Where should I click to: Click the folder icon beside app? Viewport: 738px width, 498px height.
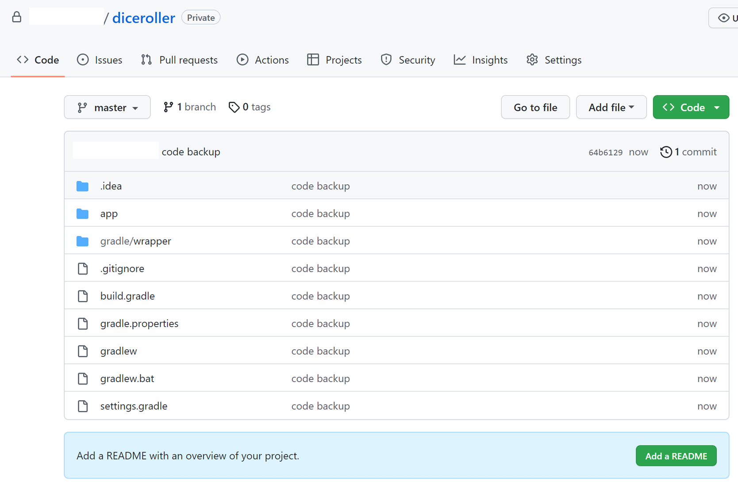coord(82,213)
